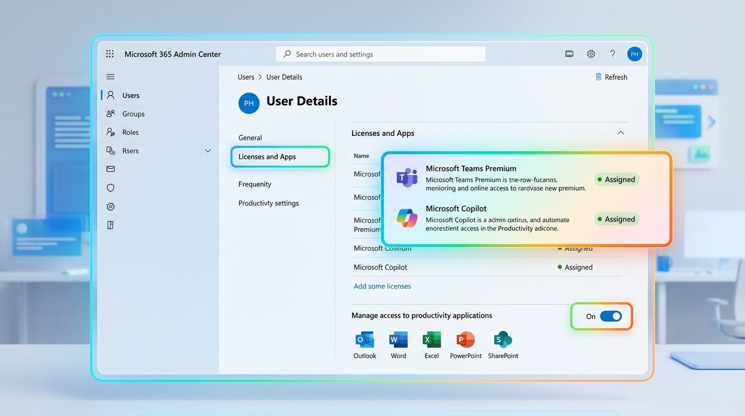
Task: Click the settings gear in header
Action: 591,54
